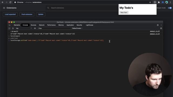Open the Extensions hamburger menu
The width and height of the screenshot is (173, 97).
[4, 8]
